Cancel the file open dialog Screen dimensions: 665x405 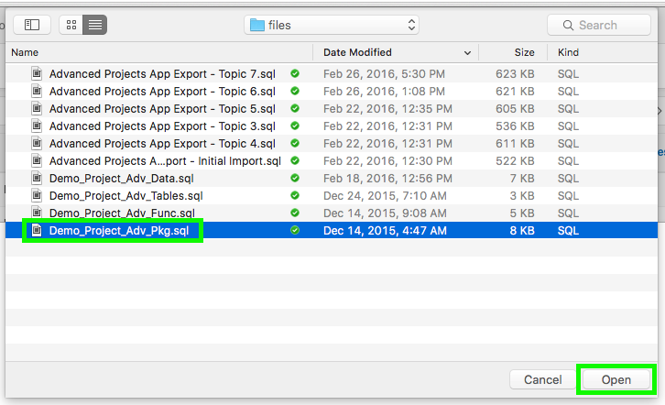pyautogui.click(x=543, y=379)
